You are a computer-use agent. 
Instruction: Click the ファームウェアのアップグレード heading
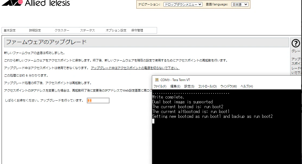pyautogui.click(x=47, y=42)
